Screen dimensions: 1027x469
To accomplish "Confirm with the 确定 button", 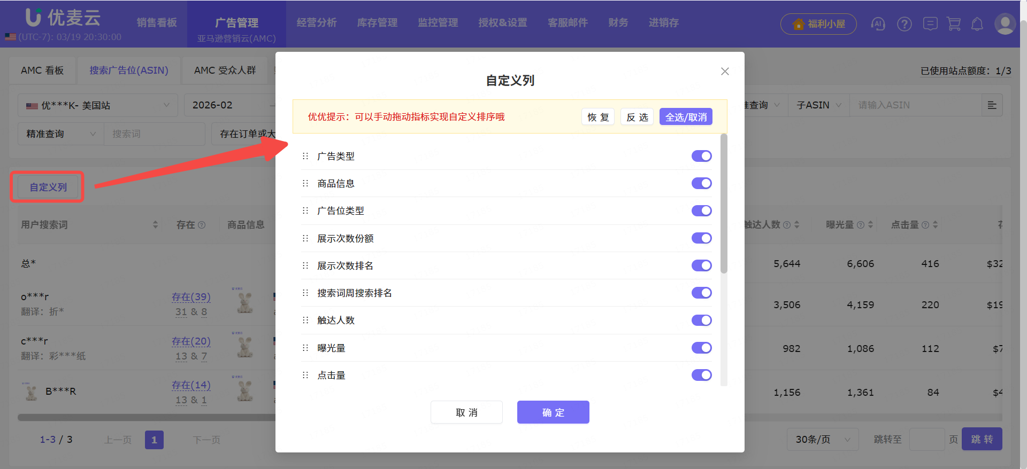I will tap(553, 412).
